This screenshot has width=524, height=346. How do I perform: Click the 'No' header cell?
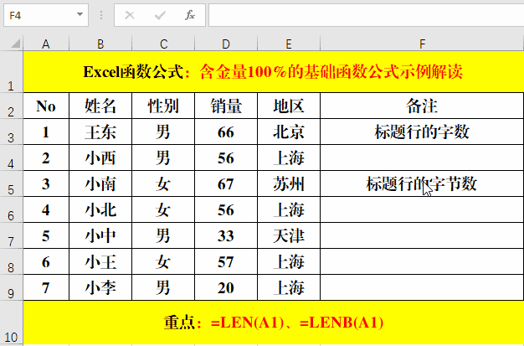click(x=46, y=106)
